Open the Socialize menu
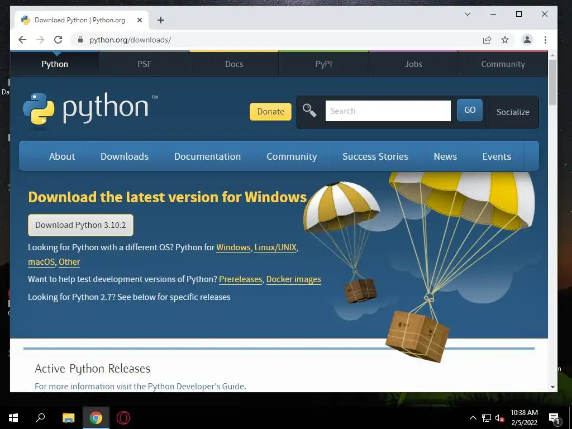572x429 pixels. point(513,112)
